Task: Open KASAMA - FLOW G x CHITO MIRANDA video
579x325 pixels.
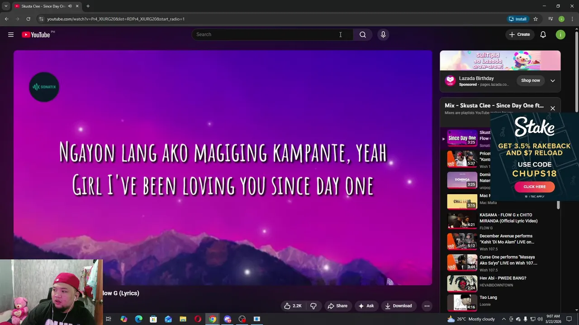Action: pyautogui.click(x=508, y=218)
